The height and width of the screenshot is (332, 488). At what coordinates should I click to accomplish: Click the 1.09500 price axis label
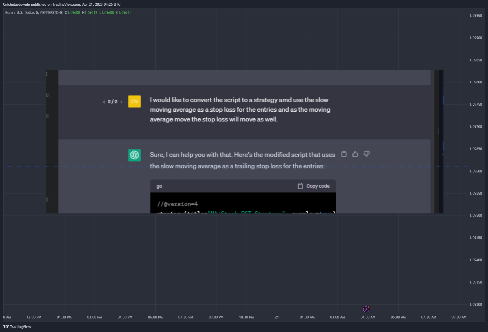pos(476,216)
